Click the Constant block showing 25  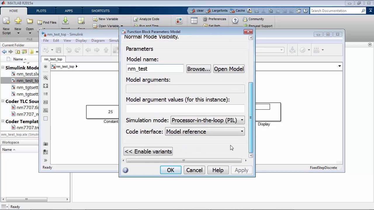coord(103,112)
